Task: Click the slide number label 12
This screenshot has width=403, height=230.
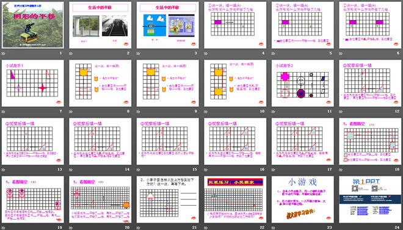Action: click(397, 111)
